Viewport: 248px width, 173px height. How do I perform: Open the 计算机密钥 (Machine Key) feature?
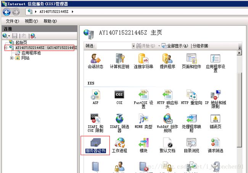[119, 61]
